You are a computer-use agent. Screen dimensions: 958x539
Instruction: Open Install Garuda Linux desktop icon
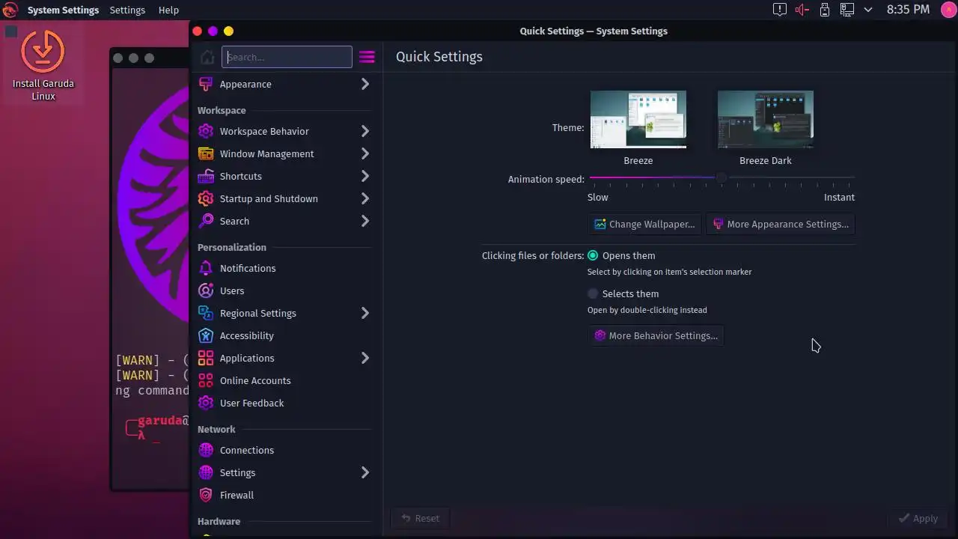point(43,65)
